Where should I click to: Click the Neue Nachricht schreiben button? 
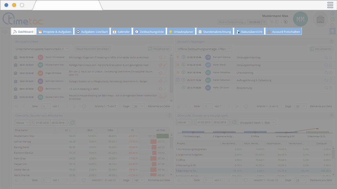[93, 49]
